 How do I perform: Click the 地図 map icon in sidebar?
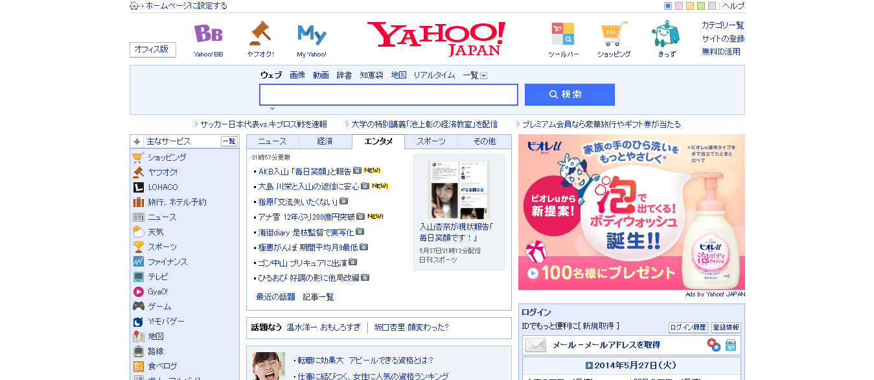(138, 337)
